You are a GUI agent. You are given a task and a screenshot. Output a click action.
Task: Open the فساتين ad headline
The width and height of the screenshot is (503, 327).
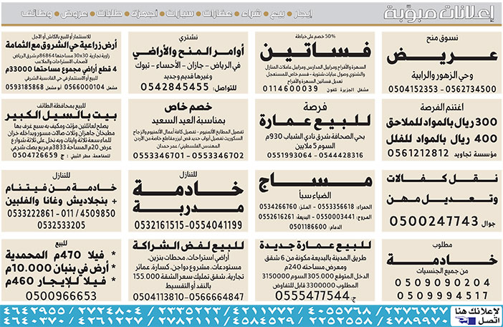click(x=315, y=52)
